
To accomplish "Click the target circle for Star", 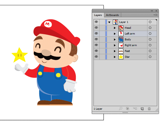I will (x=150, y=57).
